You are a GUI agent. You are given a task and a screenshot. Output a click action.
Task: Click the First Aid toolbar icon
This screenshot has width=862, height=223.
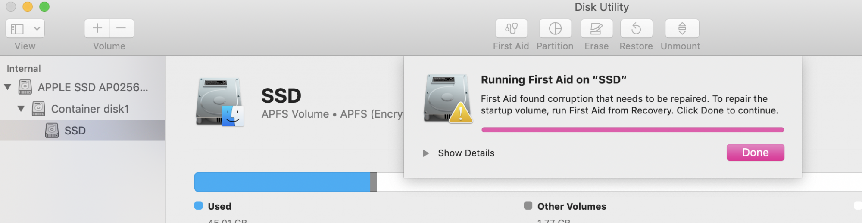511,28
